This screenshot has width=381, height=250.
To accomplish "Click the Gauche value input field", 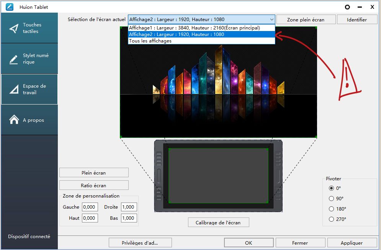I will [x=90, y=207].
